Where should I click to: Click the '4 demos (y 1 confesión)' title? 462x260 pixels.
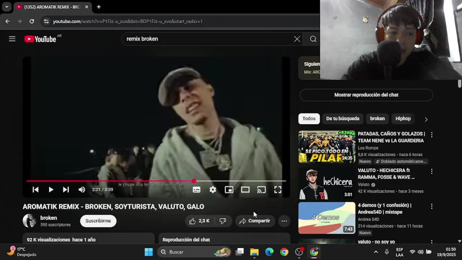(x=384, y=209)
